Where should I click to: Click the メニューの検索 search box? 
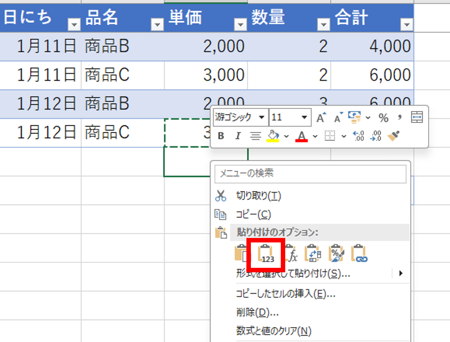(310, 174)
